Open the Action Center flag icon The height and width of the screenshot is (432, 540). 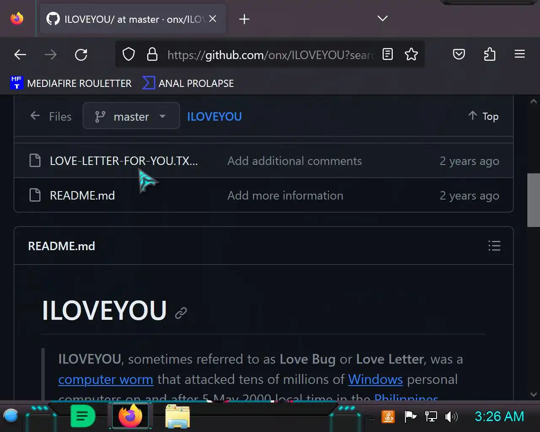pyautogui.click(x=410, y=417)
